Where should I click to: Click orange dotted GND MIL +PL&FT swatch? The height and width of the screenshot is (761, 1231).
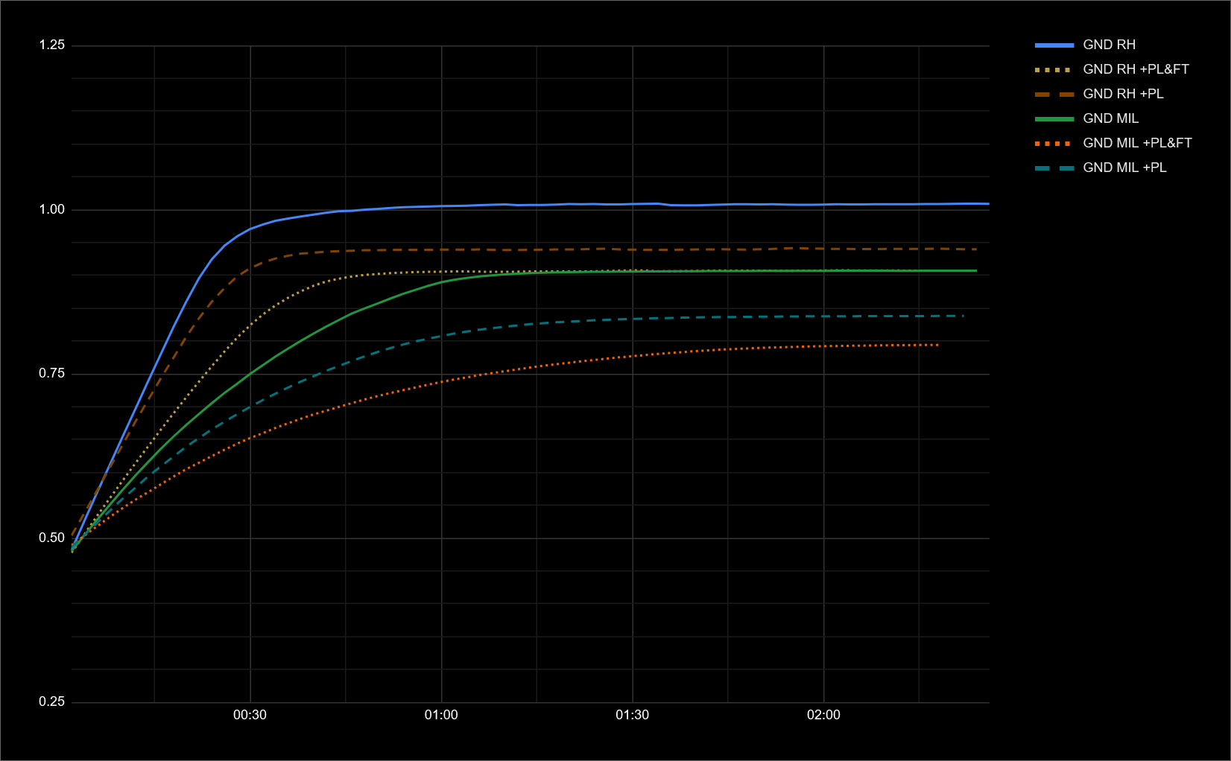pos(1054,144)
